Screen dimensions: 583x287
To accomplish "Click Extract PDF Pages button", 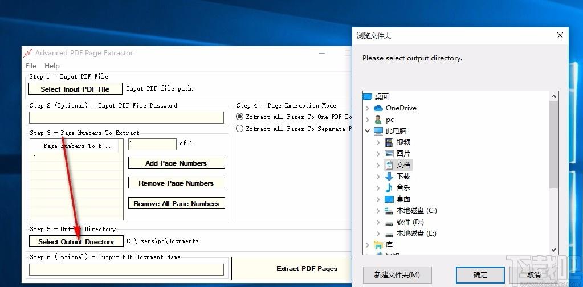I will coord(292,268).
